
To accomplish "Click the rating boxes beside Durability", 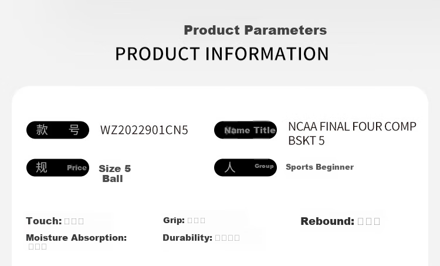I will click(x=227, y=238).
